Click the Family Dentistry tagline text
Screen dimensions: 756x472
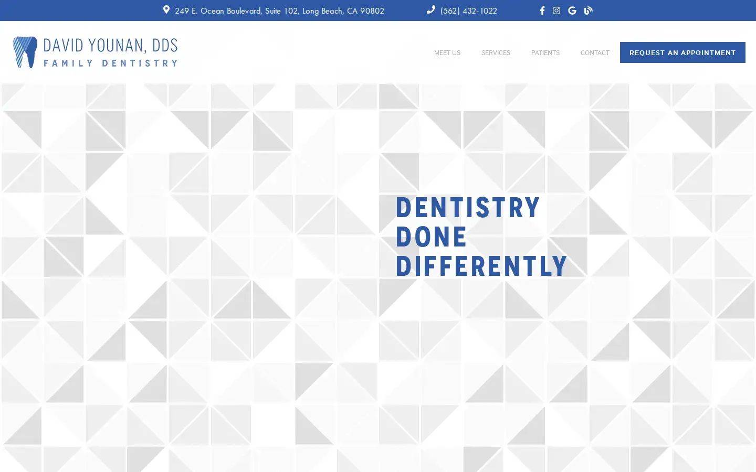[110, 63]
